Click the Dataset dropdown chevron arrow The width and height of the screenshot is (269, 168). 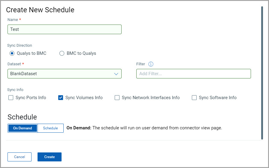116,74
